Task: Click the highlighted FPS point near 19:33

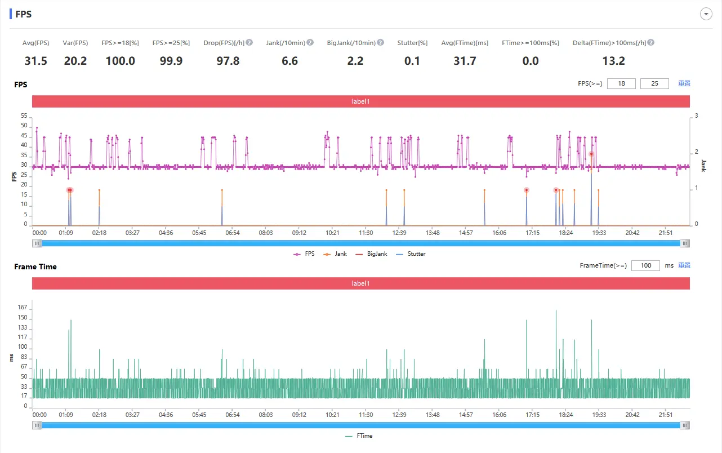Action: [591, 154]
